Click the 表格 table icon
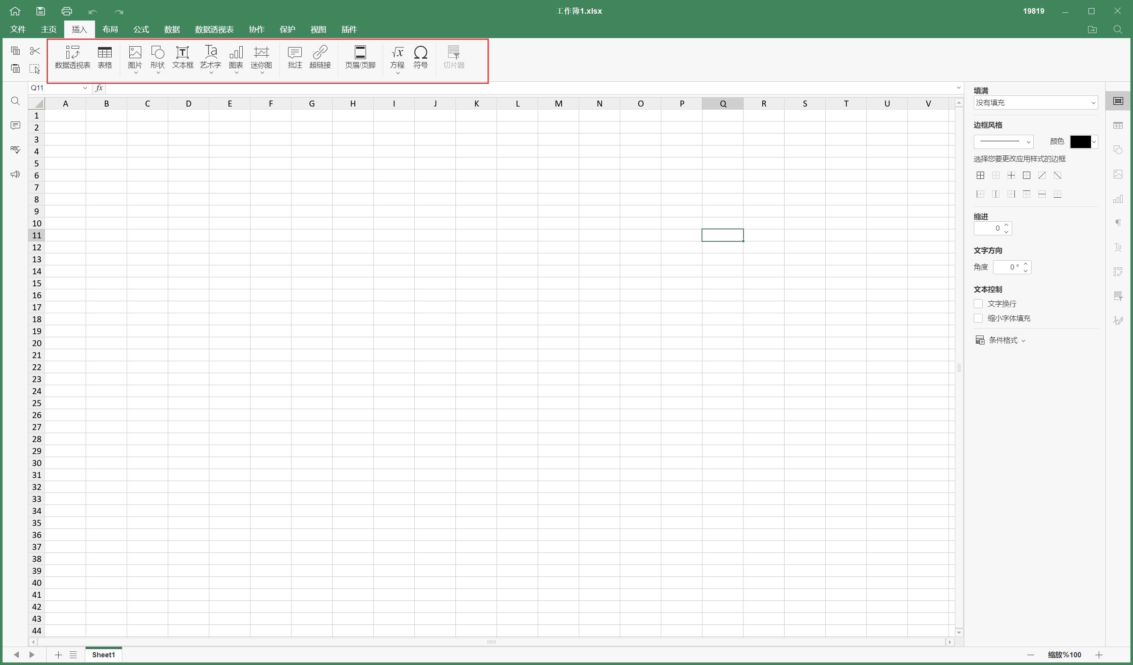The width and height of the screenshot is (1133, 665). [104, 57]
